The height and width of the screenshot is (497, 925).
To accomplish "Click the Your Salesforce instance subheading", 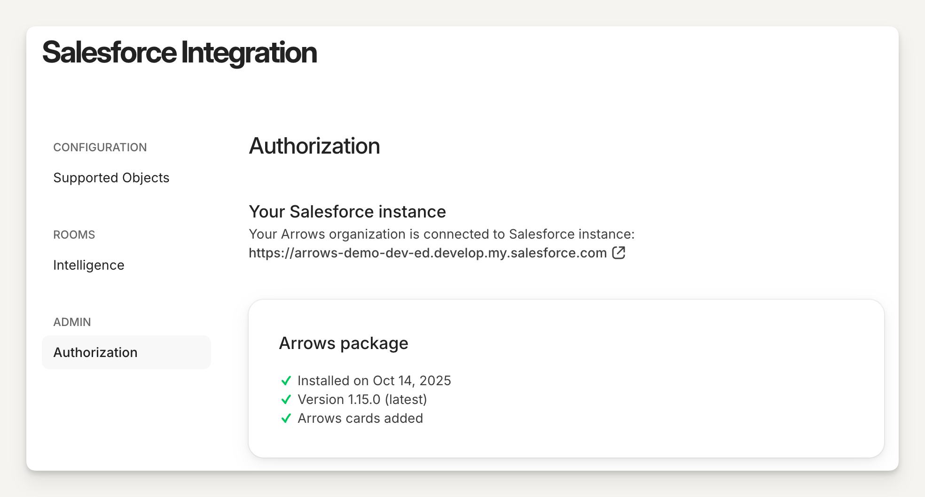I will coord(347,212).
